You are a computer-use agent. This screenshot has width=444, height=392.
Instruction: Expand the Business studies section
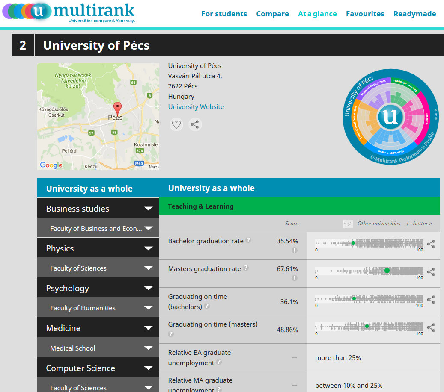98,208
